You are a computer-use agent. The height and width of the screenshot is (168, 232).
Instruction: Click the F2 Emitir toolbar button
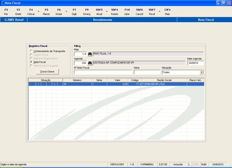click(18, 12)
